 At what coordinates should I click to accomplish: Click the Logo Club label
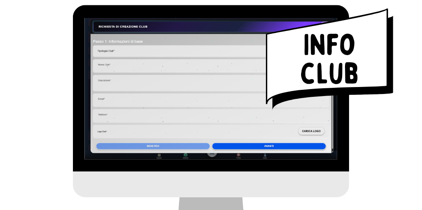102,132
